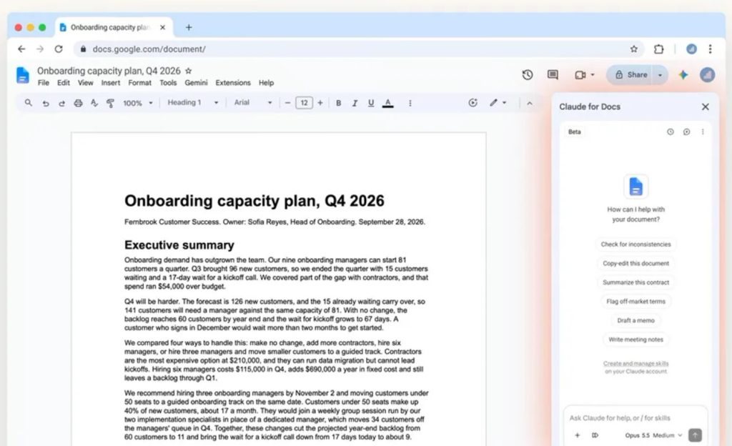
Task: Reload the page with the refresh icon
Action: pyautogui.click(x=59, y=49)
